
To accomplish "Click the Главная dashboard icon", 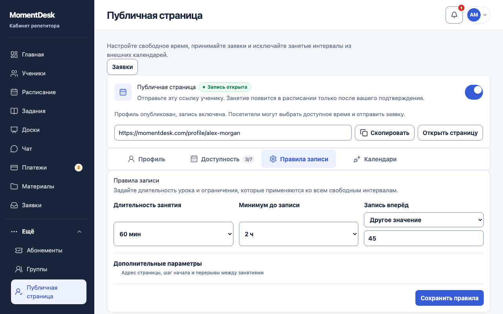I will pos(14,55).
